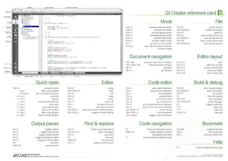Click the 'Find & replace' heading

(99, 123)
